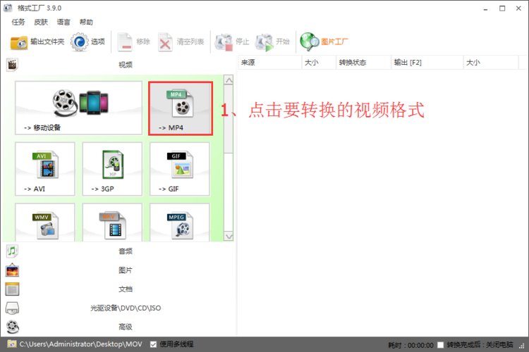Image resolution: width=529 pixels, height=352 pixels.
Task: Expand the 高级 advanced section
Action: coord(126,327)
